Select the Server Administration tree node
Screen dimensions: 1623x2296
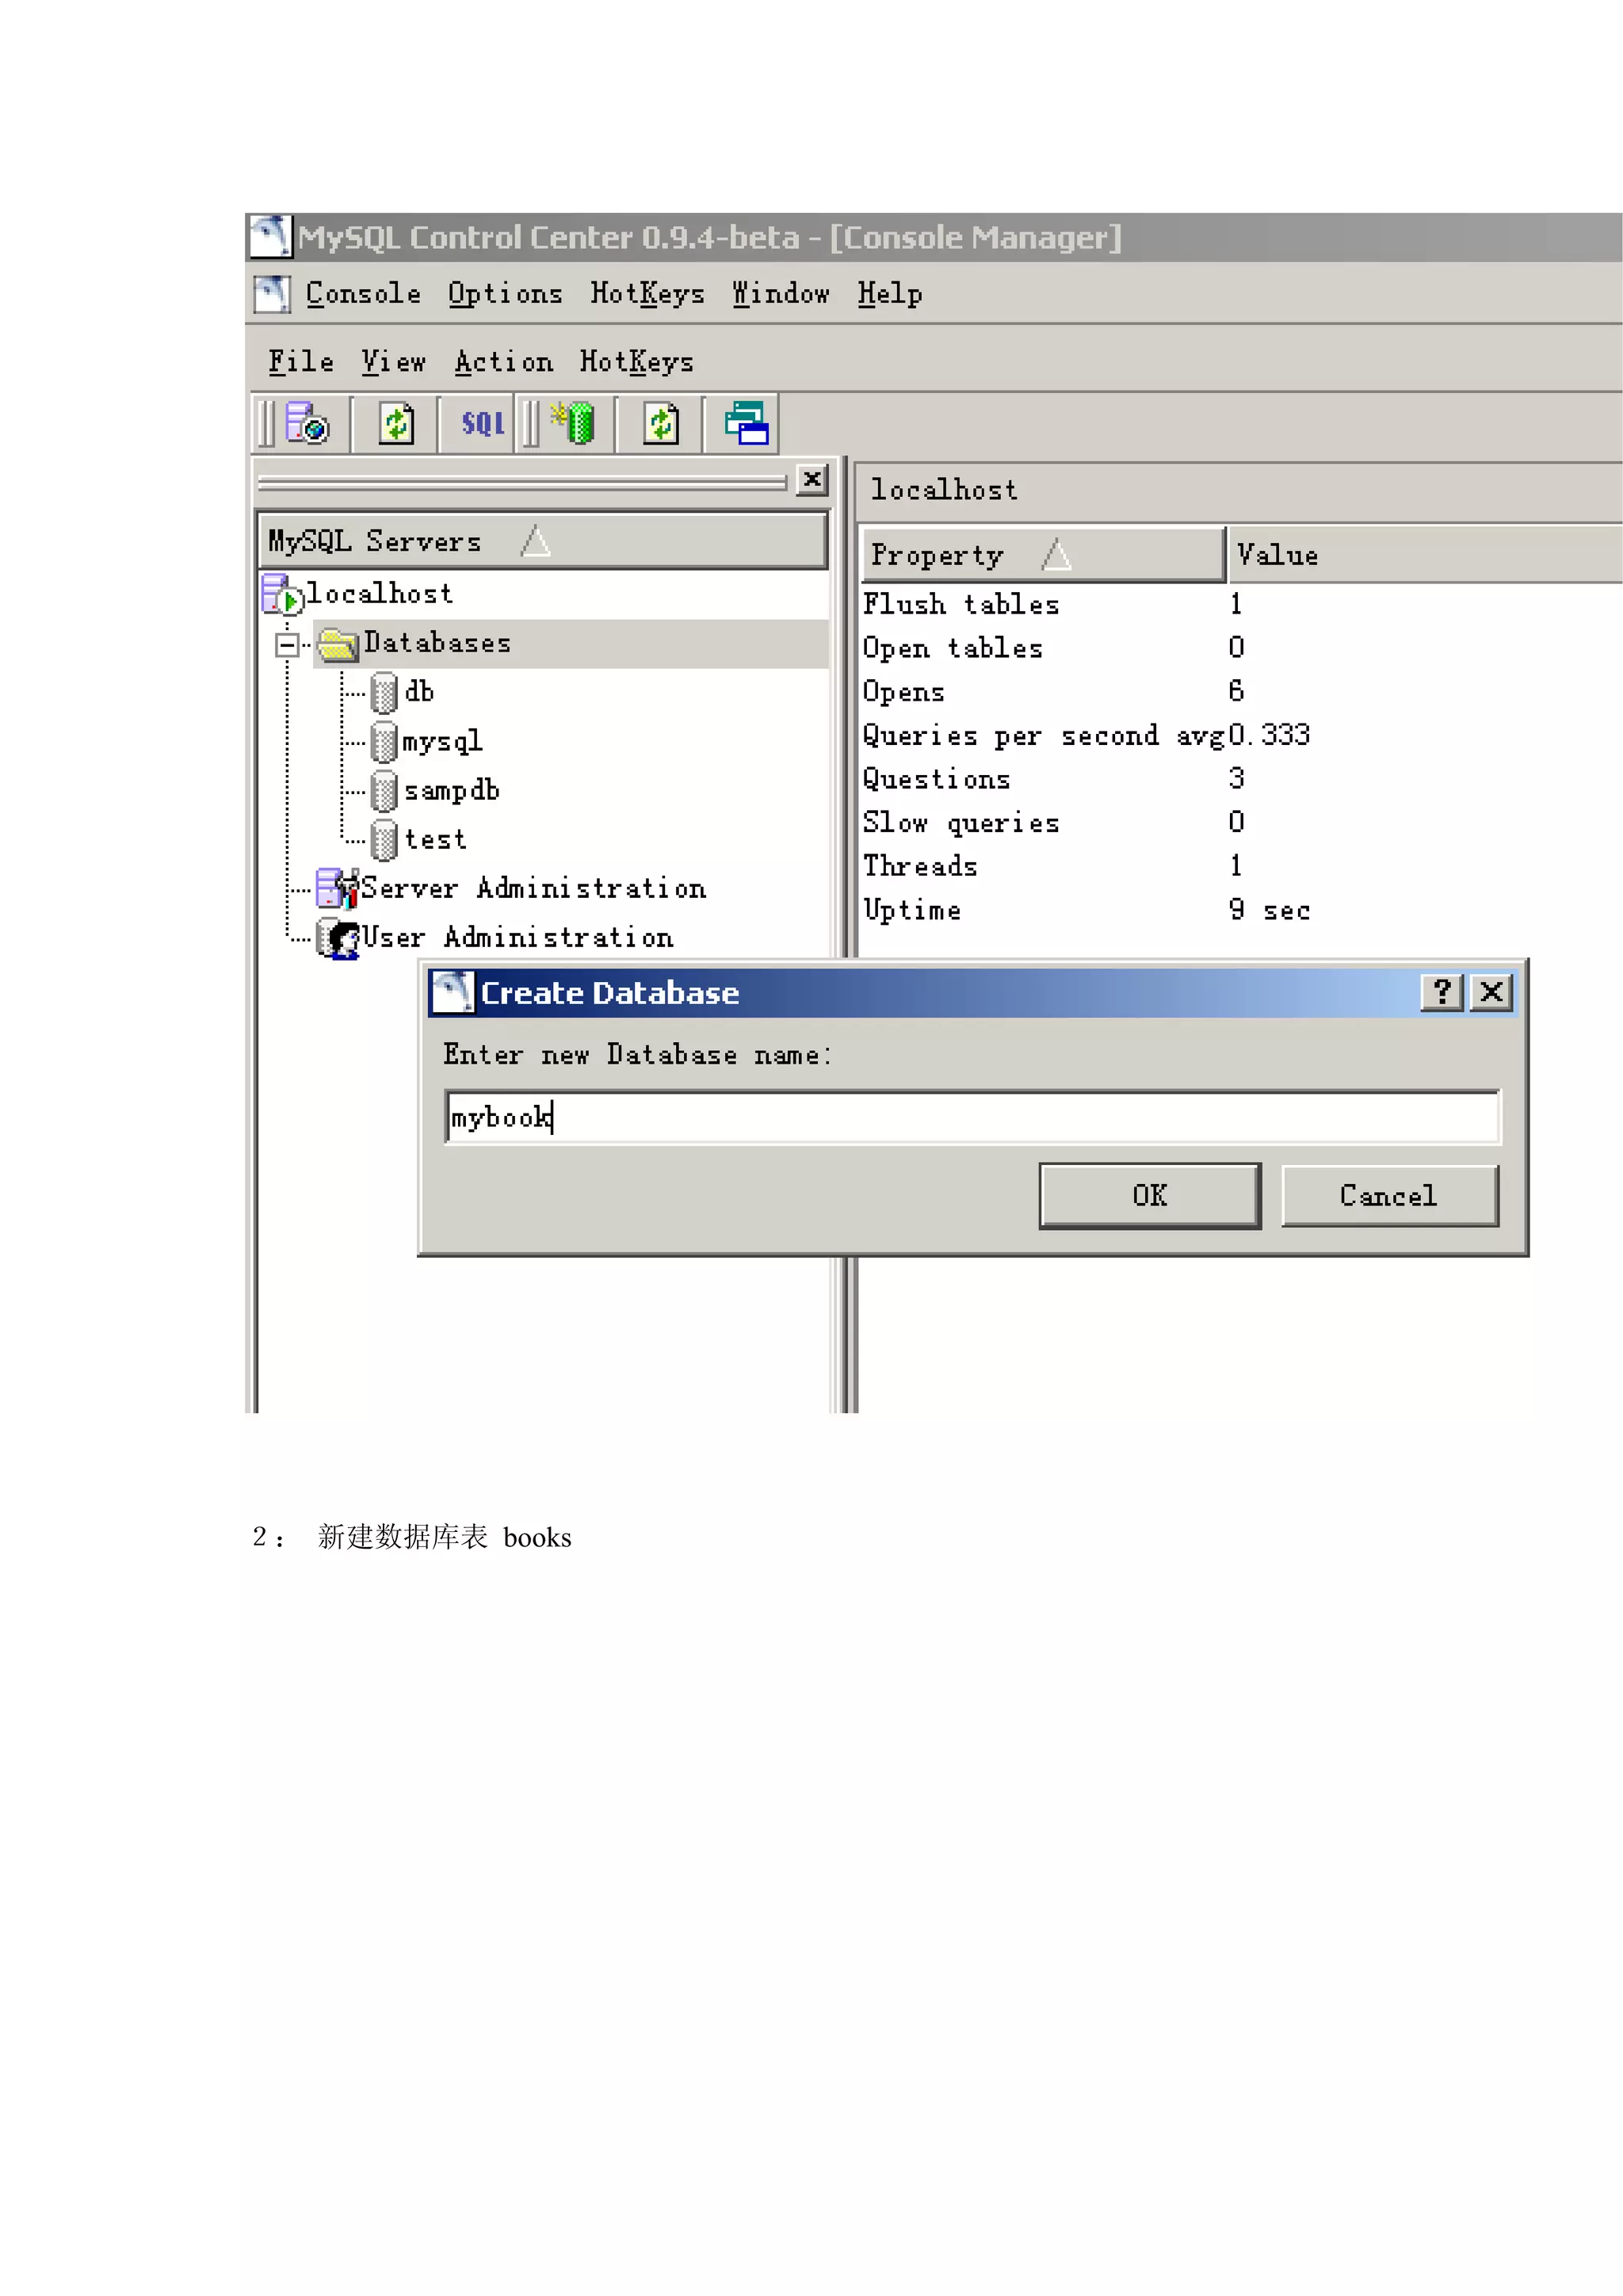pyautogui.click(x=532, y=888)
